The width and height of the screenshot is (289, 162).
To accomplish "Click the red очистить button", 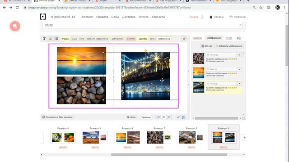I will pos(131,39).
